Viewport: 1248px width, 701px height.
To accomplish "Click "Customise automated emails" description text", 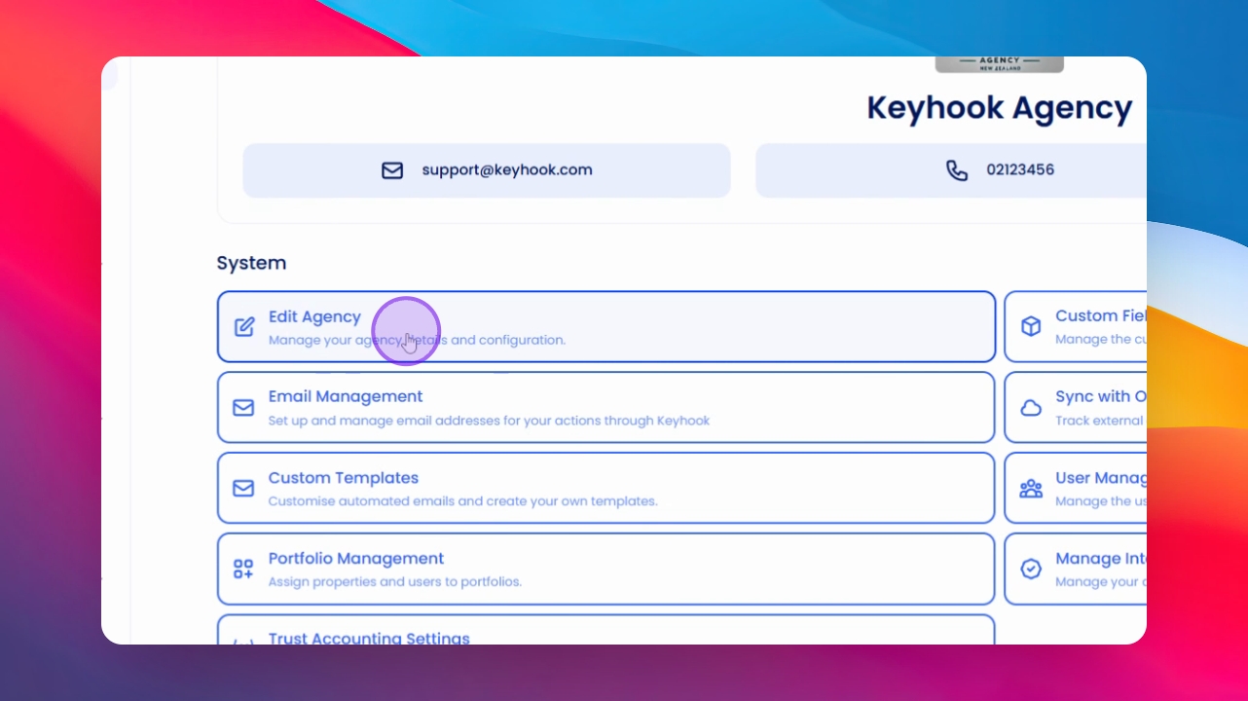I will coord(463,501).
